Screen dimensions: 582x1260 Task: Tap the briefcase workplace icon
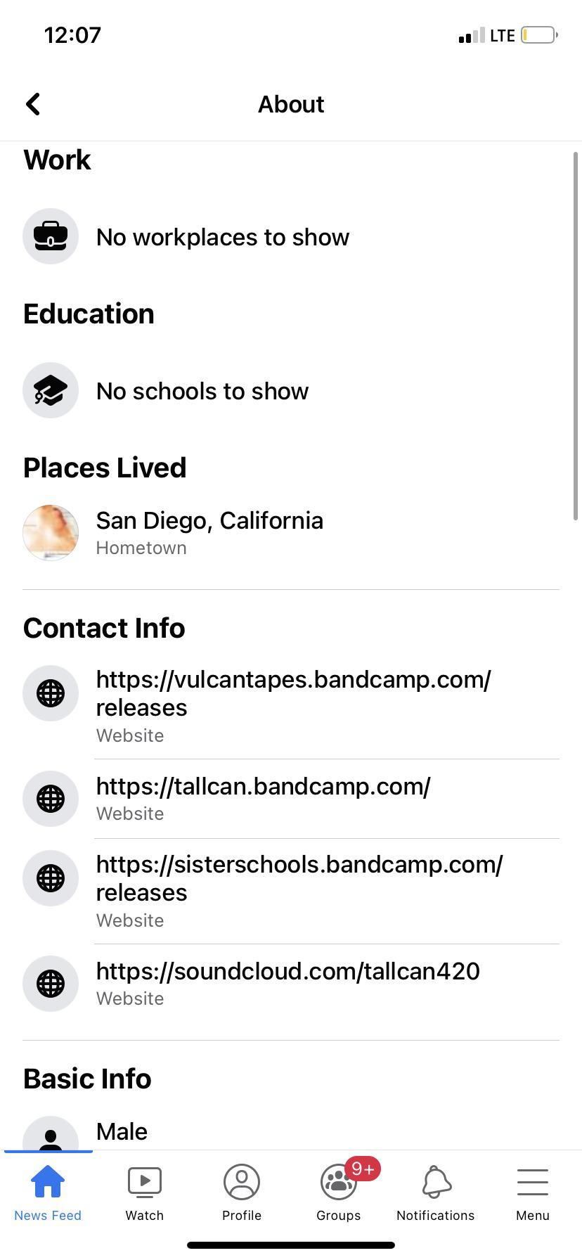point(51,236)
